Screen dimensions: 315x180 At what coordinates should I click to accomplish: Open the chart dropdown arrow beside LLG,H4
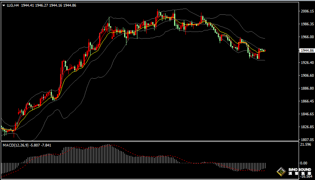[x=4, y=5]
